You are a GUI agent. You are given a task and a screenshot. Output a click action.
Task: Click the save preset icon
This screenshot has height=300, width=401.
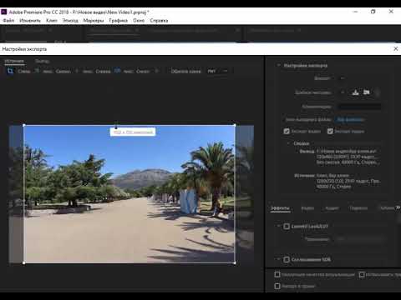[355, 92]
